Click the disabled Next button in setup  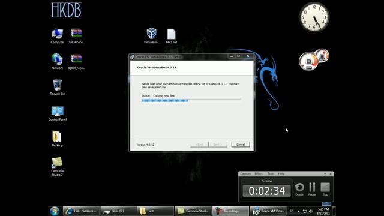pyautogui.click(x=218, y=145)
